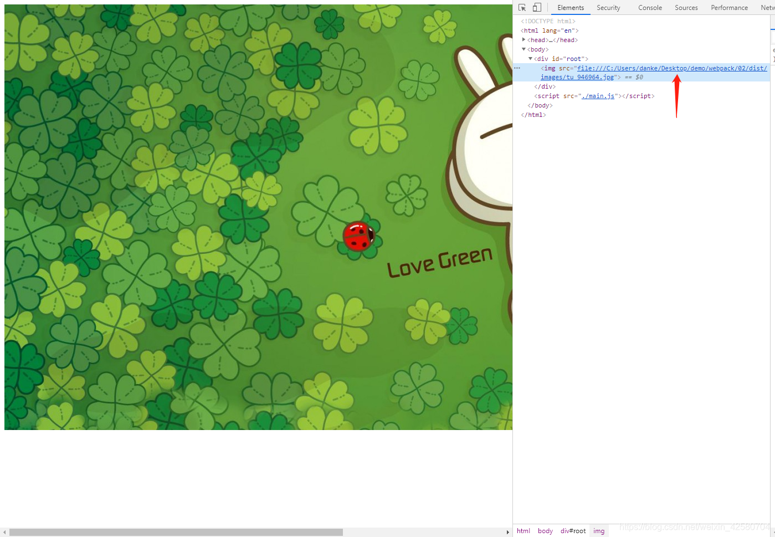Open the ./main.js script link
The width and height of the screenshot is (775, 537).
(598, 96)
